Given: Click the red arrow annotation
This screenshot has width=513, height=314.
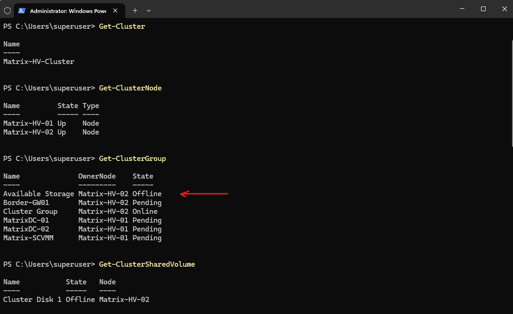Looking at the screenshot, I should click(204, 194).
